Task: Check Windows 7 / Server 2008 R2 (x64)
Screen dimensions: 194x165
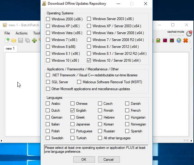Action: point(89,40)
